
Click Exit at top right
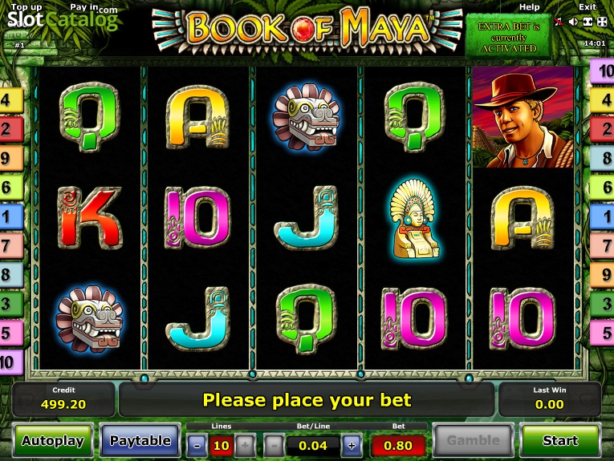588,7
